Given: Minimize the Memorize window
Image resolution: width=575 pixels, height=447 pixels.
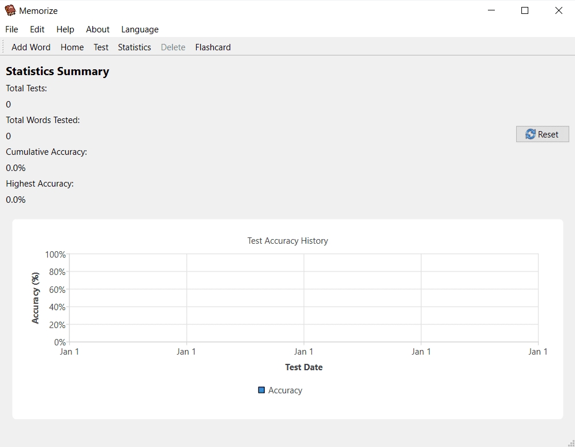Looking at the screenshot, I should pyautogui.click(x=491, y=10).
